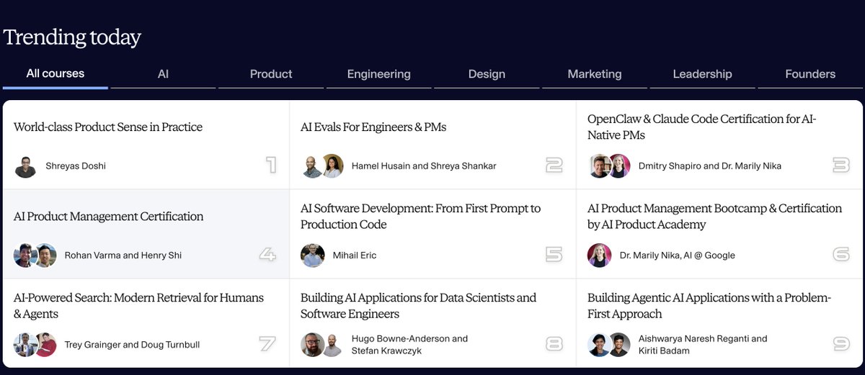Click the names Hamel Husain and Shreya Shankar
Image resolution: width=865 pixels, height=375 pixels.
424,166
